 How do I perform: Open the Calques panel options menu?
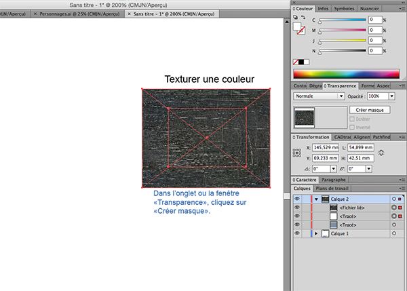pyautogui.click(x=402, y=188)
